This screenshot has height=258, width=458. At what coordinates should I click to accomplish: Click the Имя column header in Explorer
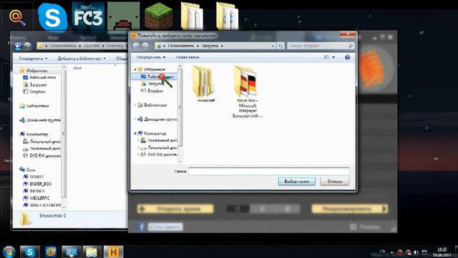(78, 68)
